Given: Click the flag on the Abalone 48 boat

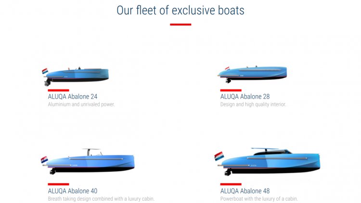Looking at the screenshot, I should tap(219, 156).
